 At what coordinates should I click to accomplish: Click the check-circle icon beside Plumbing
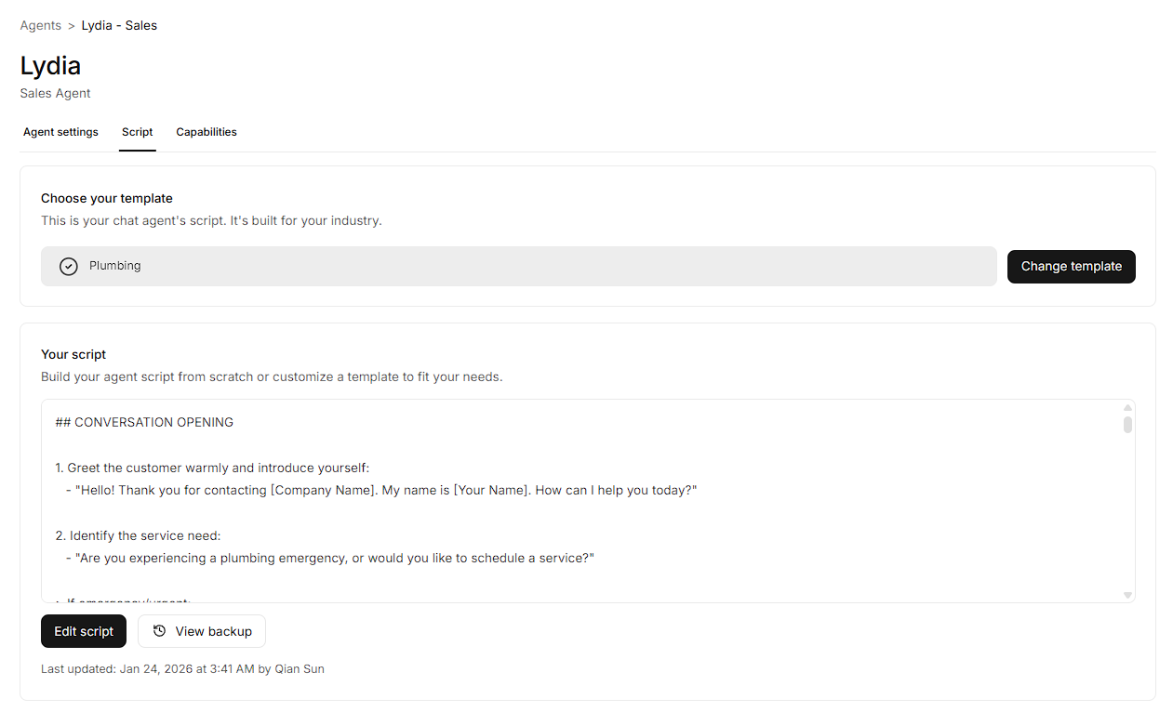click(68, 267)
